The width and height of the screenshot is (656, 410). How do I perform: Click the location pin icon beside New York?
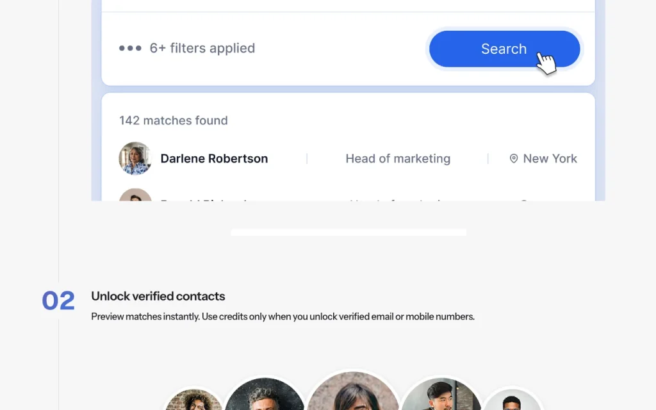coord(514,159)
